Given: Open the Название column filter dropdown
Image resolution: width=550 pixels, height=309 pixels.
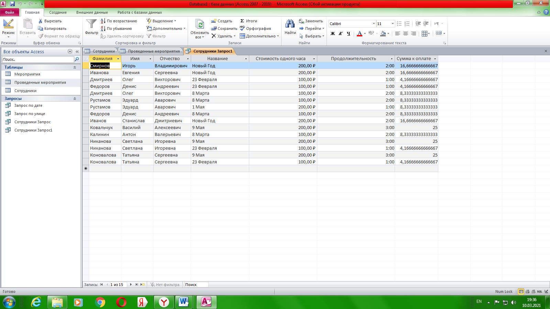Looking at the screenshot, I should (x=246, y=59).
